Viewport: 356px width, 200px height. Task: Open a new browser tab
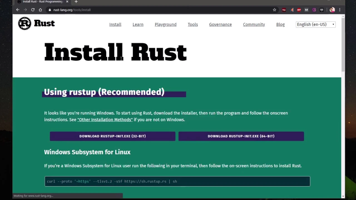click(x=76, y=2)
